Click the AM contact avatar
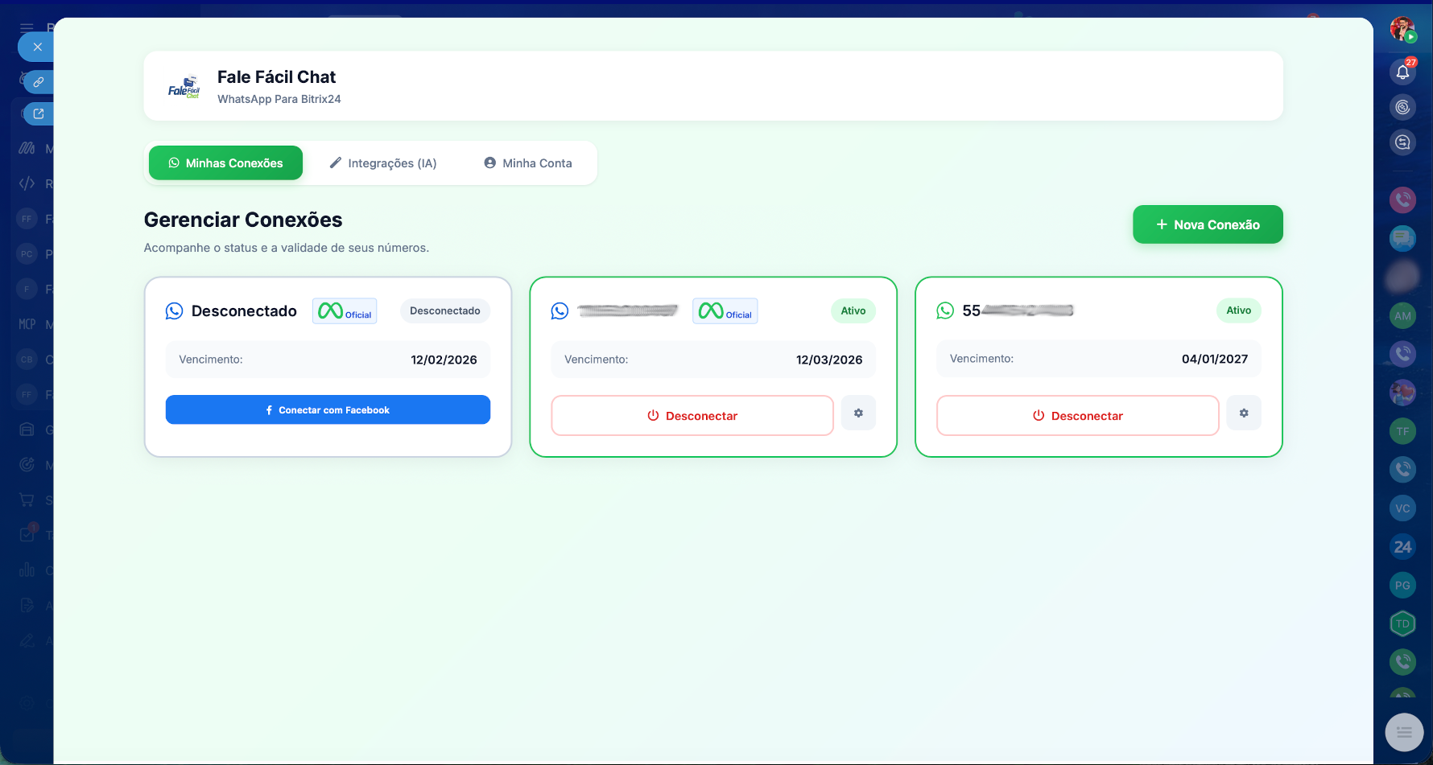Image resolution: width=1433 pixels, height=765 pixels. pyautogui.click(x=1402, y=316)
